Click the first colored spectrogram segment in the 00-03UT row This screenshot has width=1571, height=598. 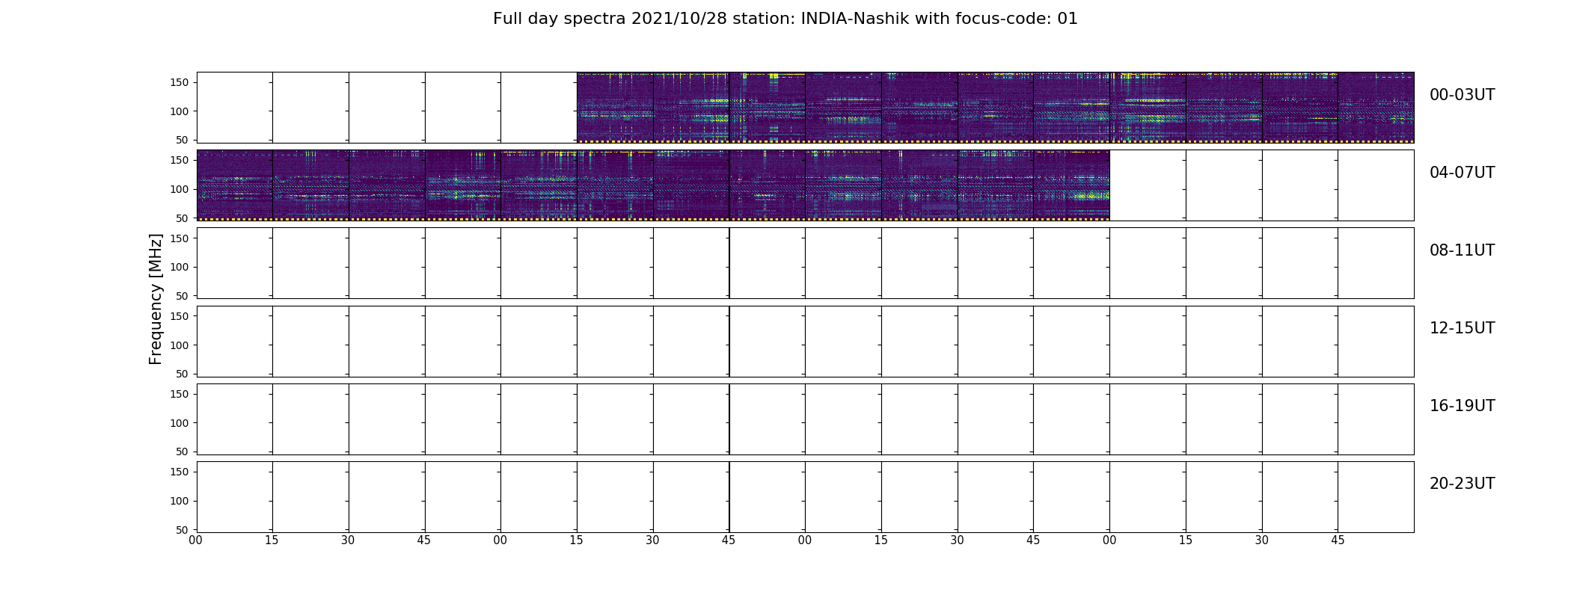tap(615, 107)
